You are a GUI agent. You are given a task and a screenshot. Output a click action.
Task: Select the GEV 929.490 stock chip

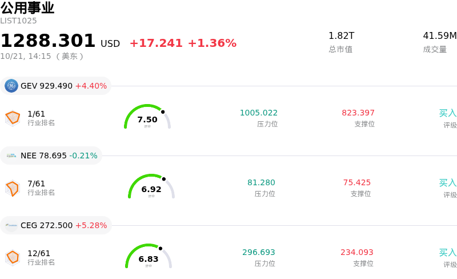tap(55, 86)
